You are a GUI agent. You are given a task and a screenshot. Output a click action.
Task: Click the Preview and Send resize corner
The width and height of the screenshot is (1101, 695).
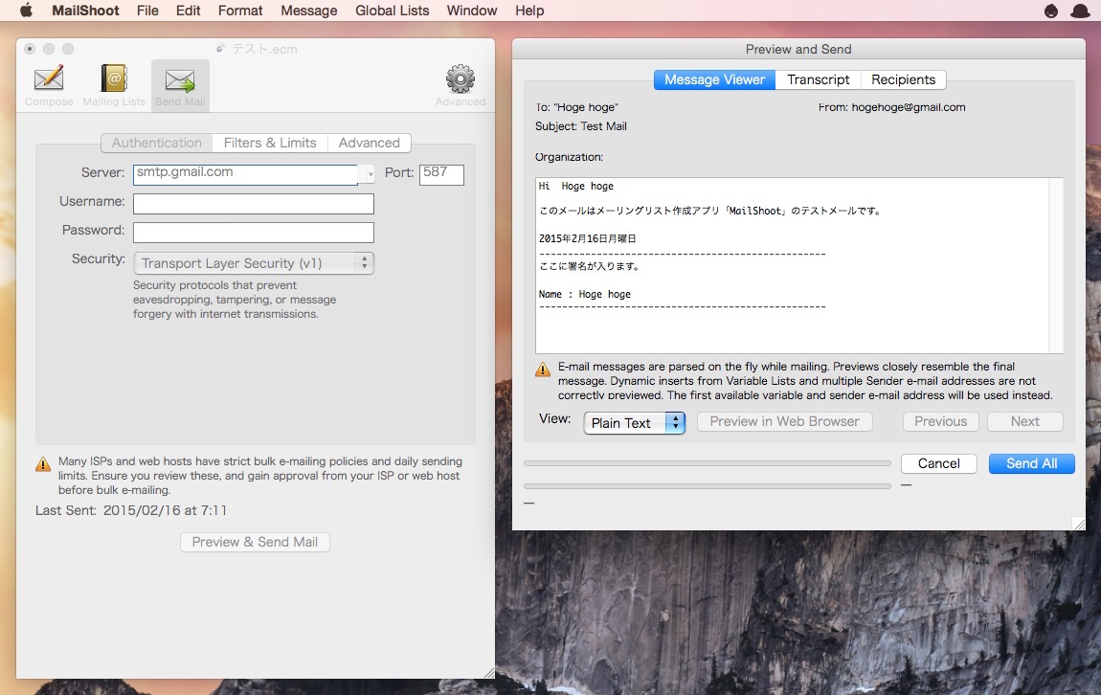click(x=1079, y=524)
